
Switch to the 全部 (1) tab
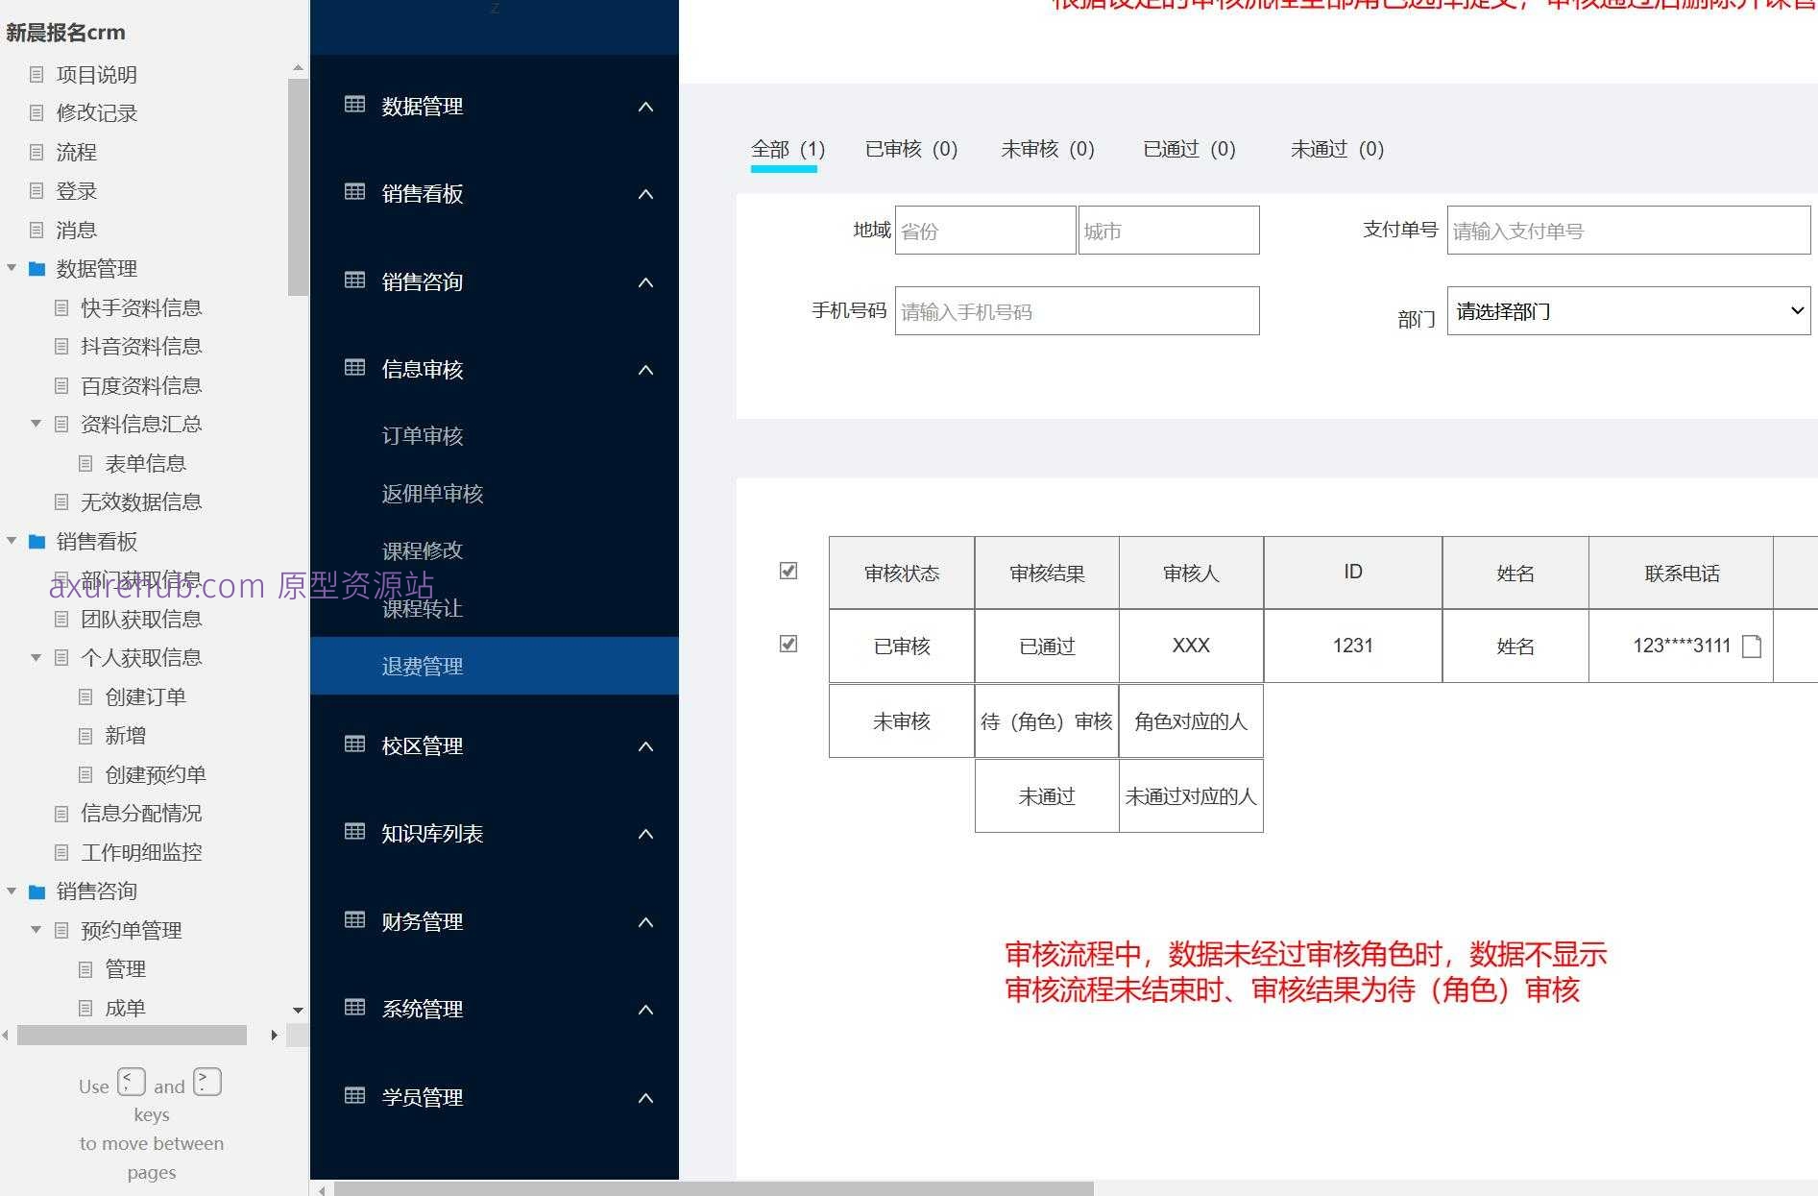[x=788, y=149]
